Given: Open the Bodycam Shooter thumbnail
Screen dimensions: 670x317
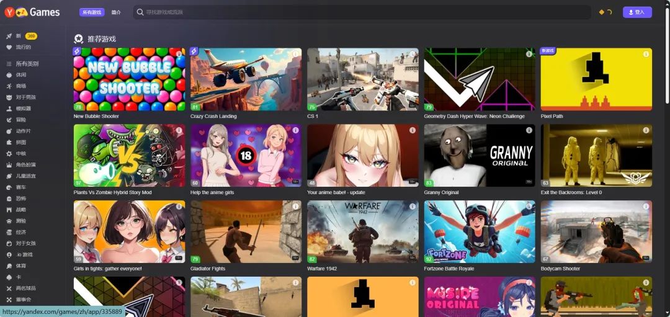Looking at the screenshot, I should coord(597,231).
